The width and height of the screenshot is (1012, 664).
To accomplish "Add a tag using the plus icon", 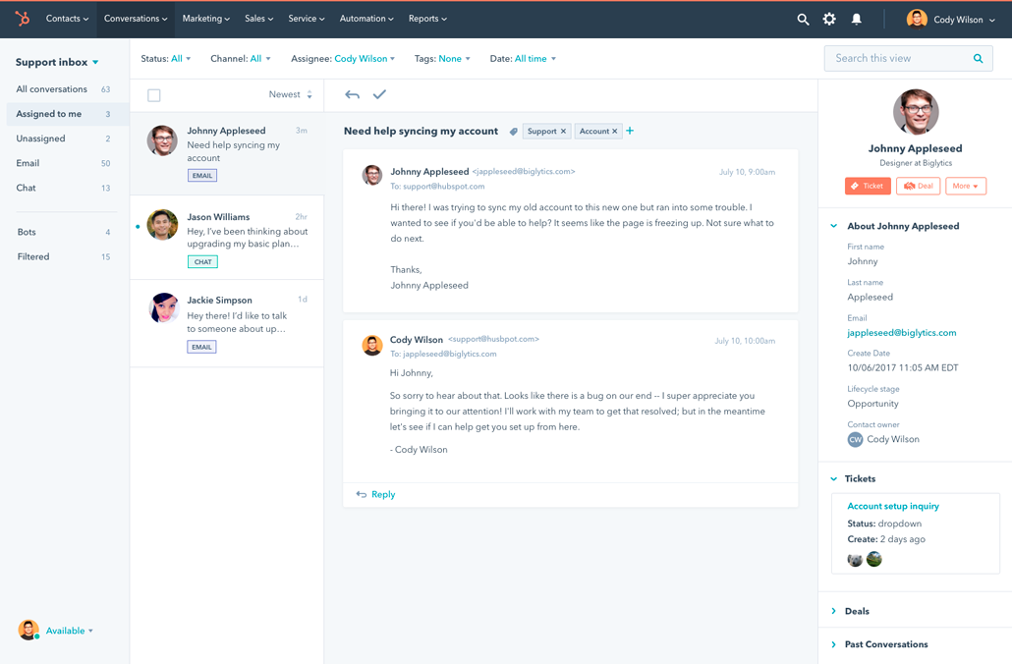I will [x=629, y=131].
